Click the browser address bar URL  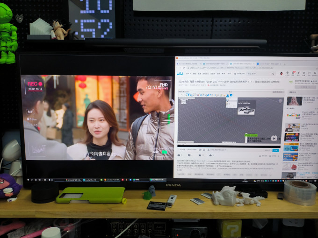click(231, 68)
